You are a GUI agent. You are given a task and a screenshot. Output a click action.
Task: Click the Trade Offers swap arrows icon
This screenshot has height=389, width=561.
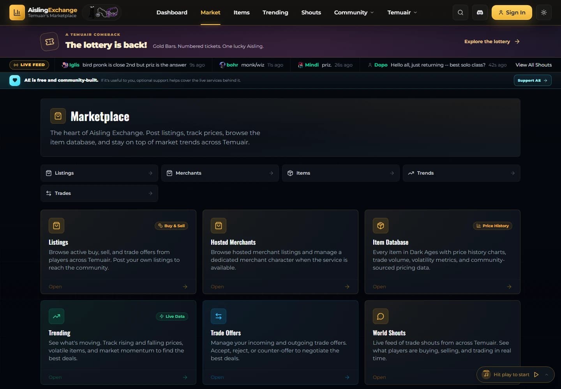219,316
